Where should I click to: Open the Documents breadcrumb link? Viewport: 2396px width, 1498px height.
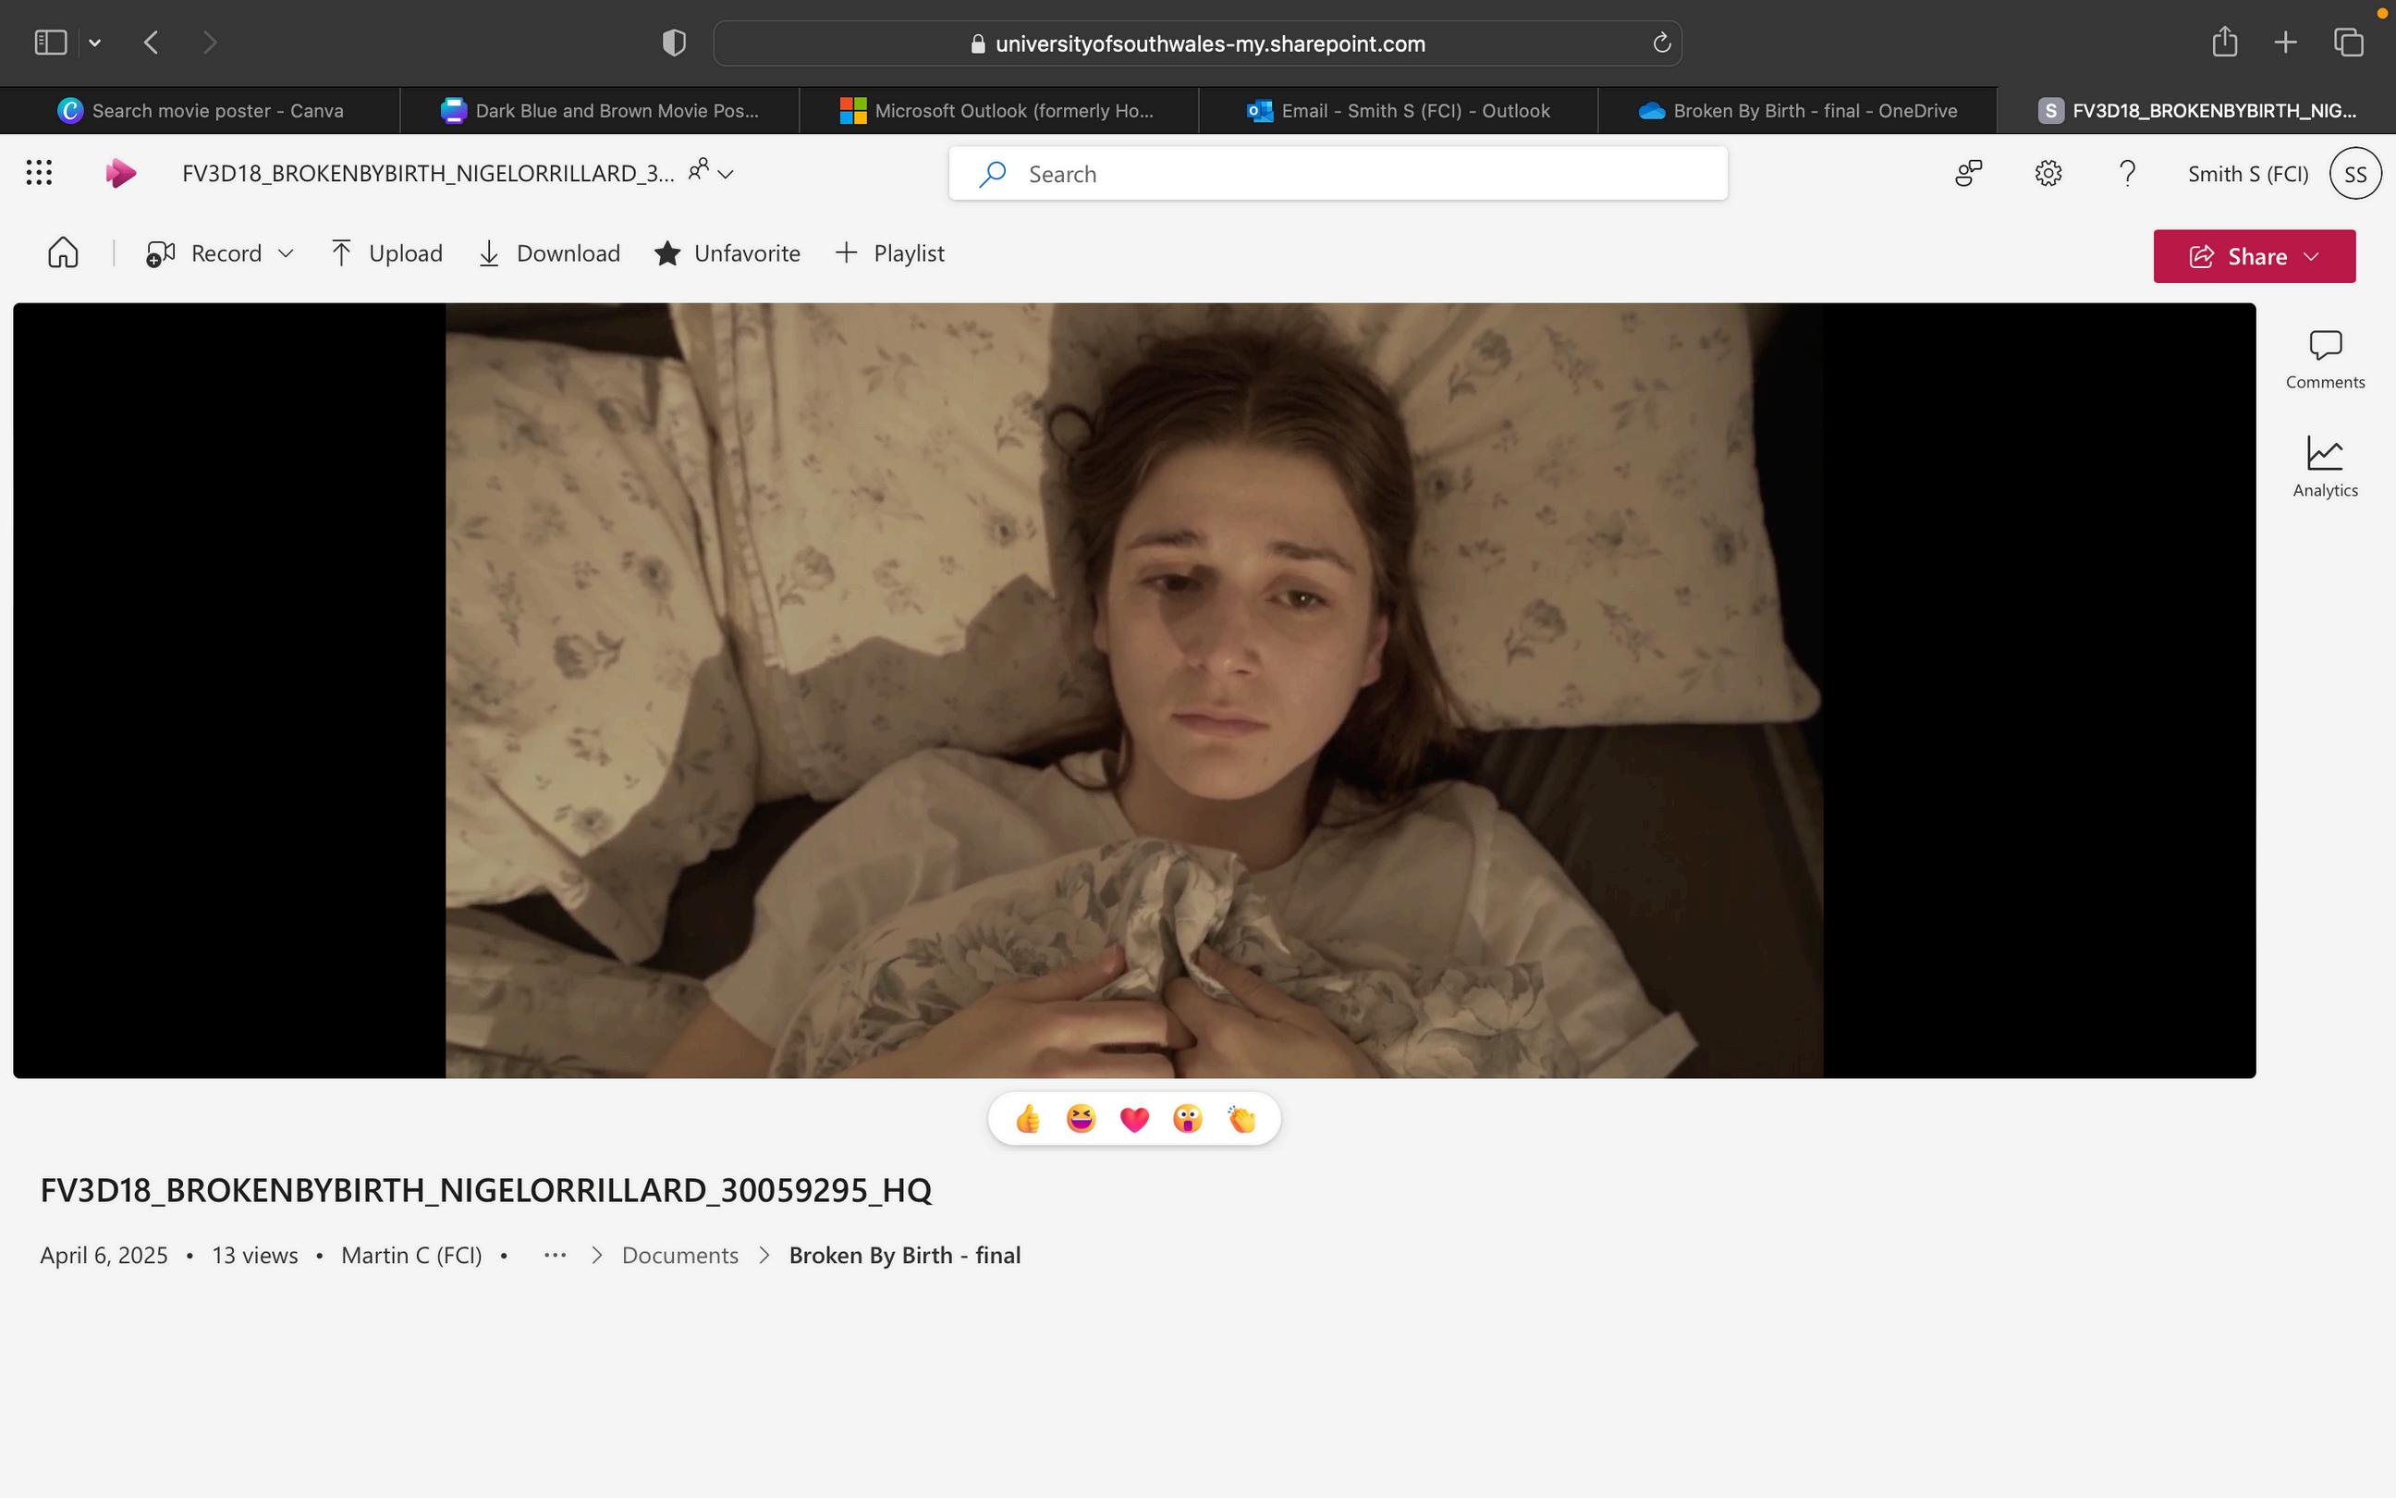coord(680,1256)
